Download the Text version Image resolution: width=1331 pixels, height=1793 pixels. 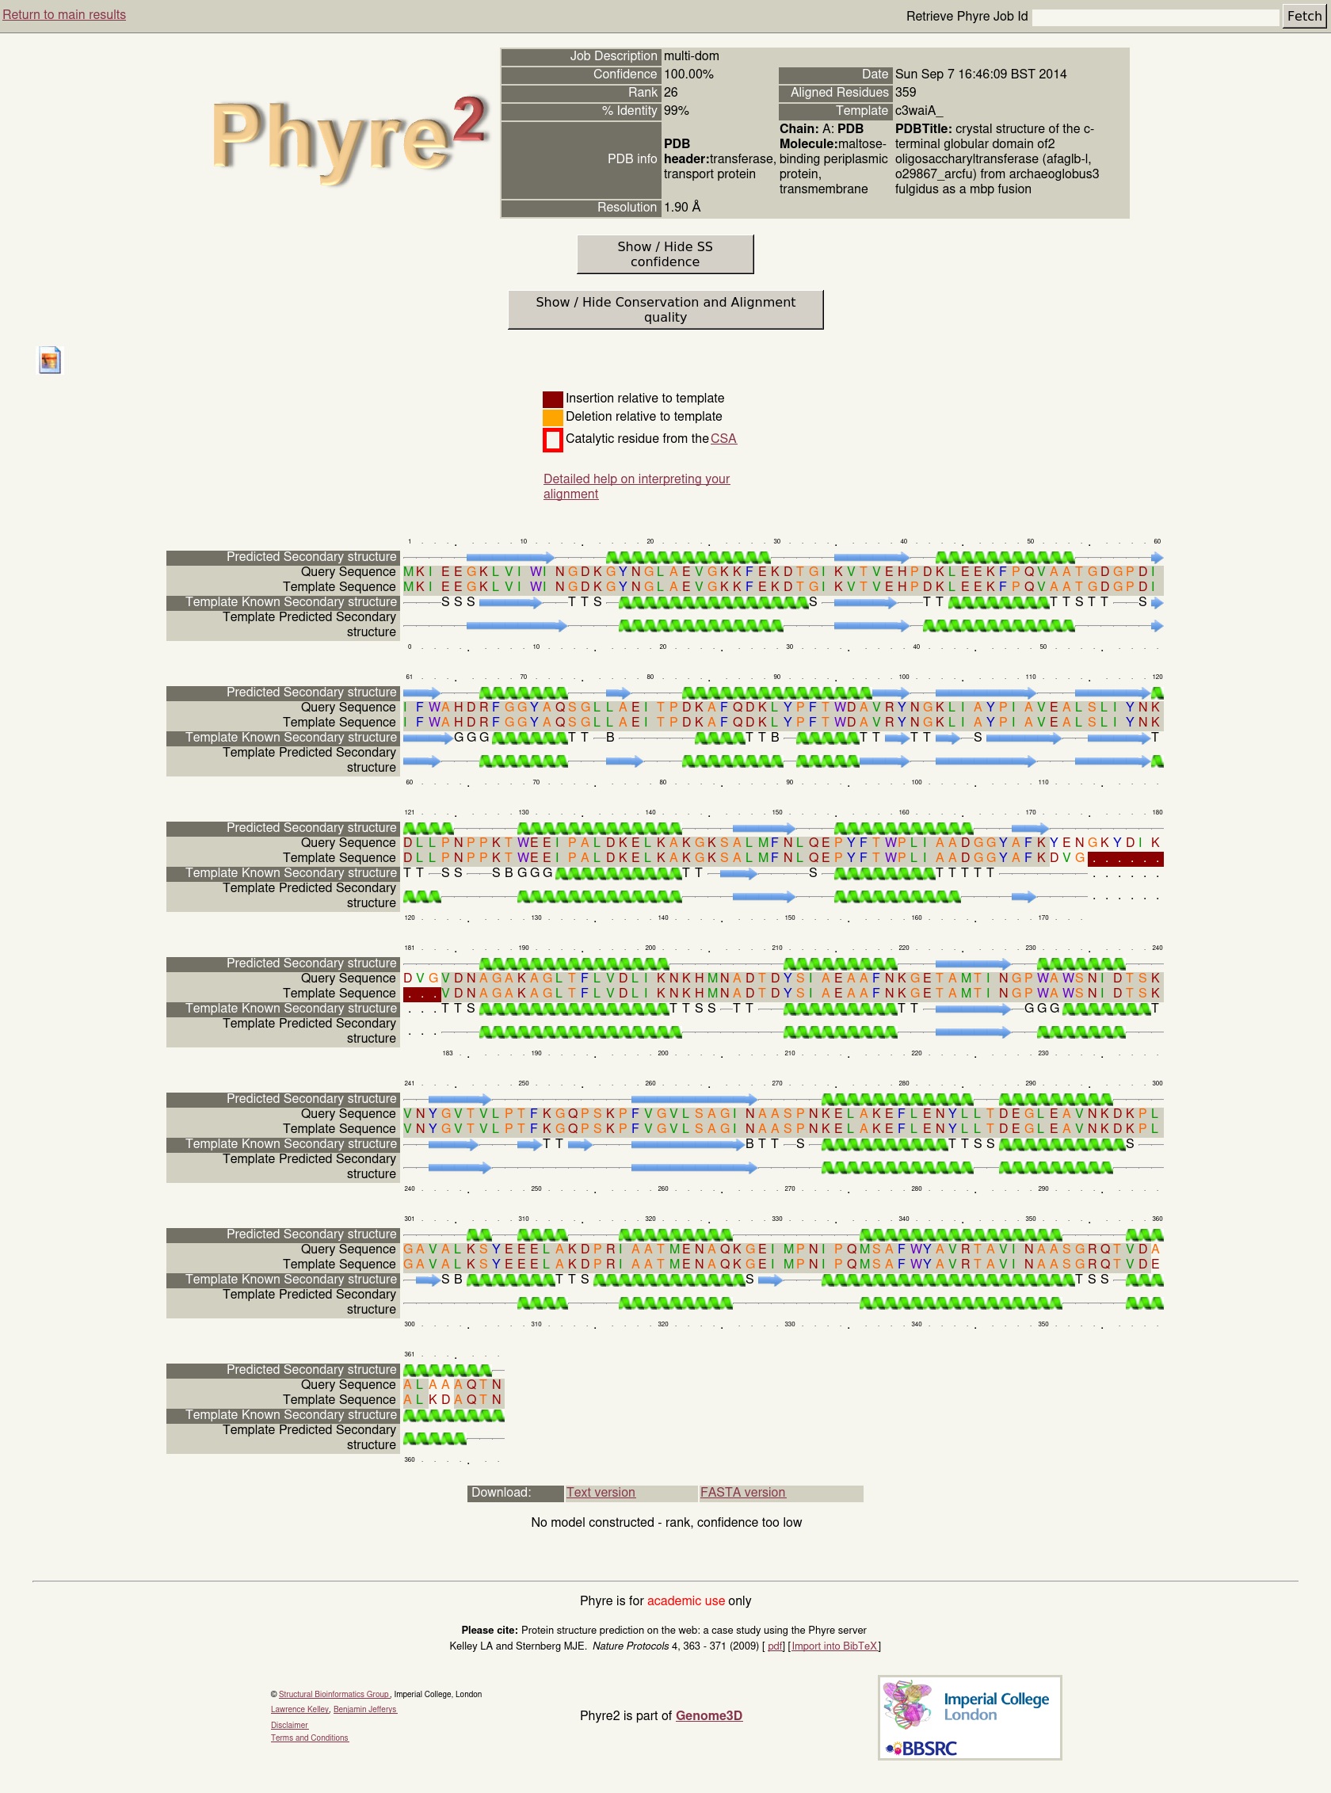click(601, 1493)
